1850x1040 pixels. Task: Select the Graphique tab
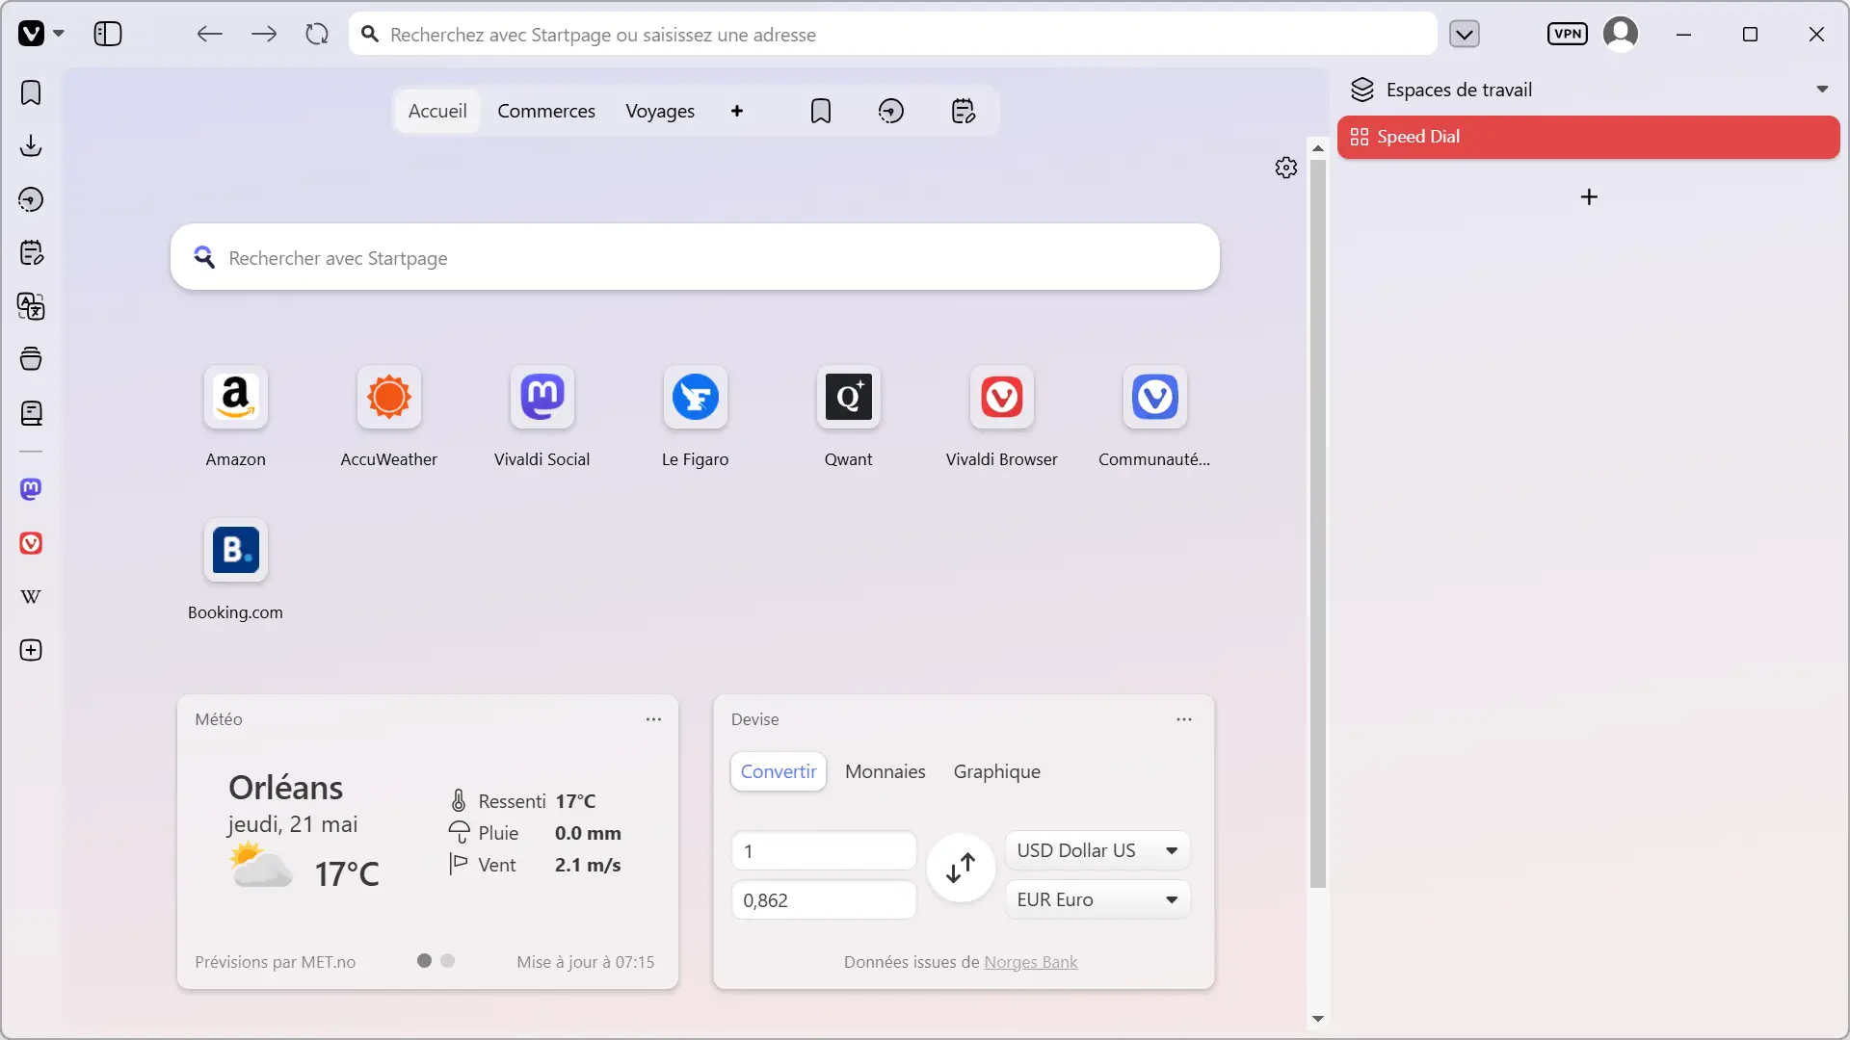(997, 771)
